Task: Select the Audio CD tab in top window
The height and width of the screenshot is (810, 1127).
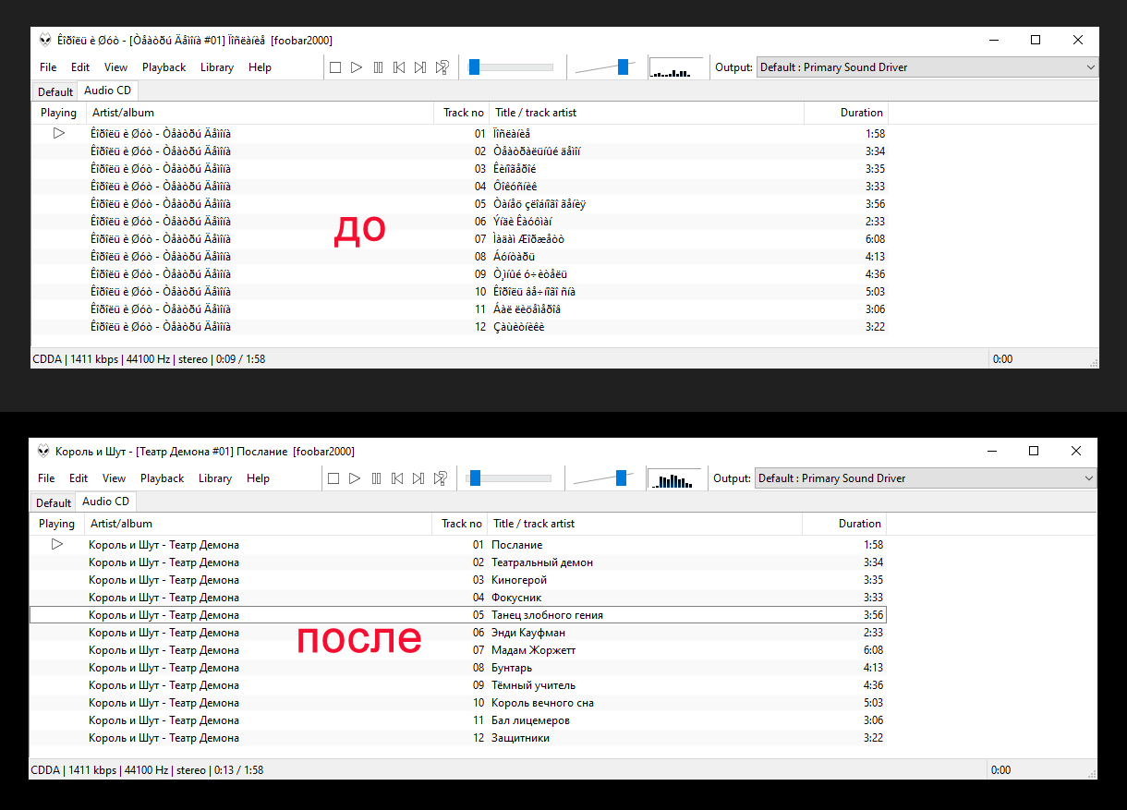Action: coord(108,91)
